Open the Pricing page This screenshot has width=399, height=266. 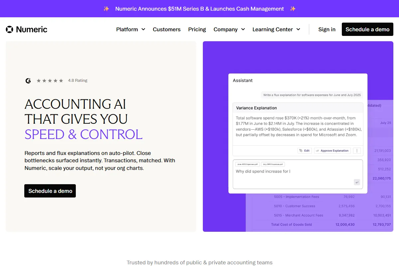197,29
